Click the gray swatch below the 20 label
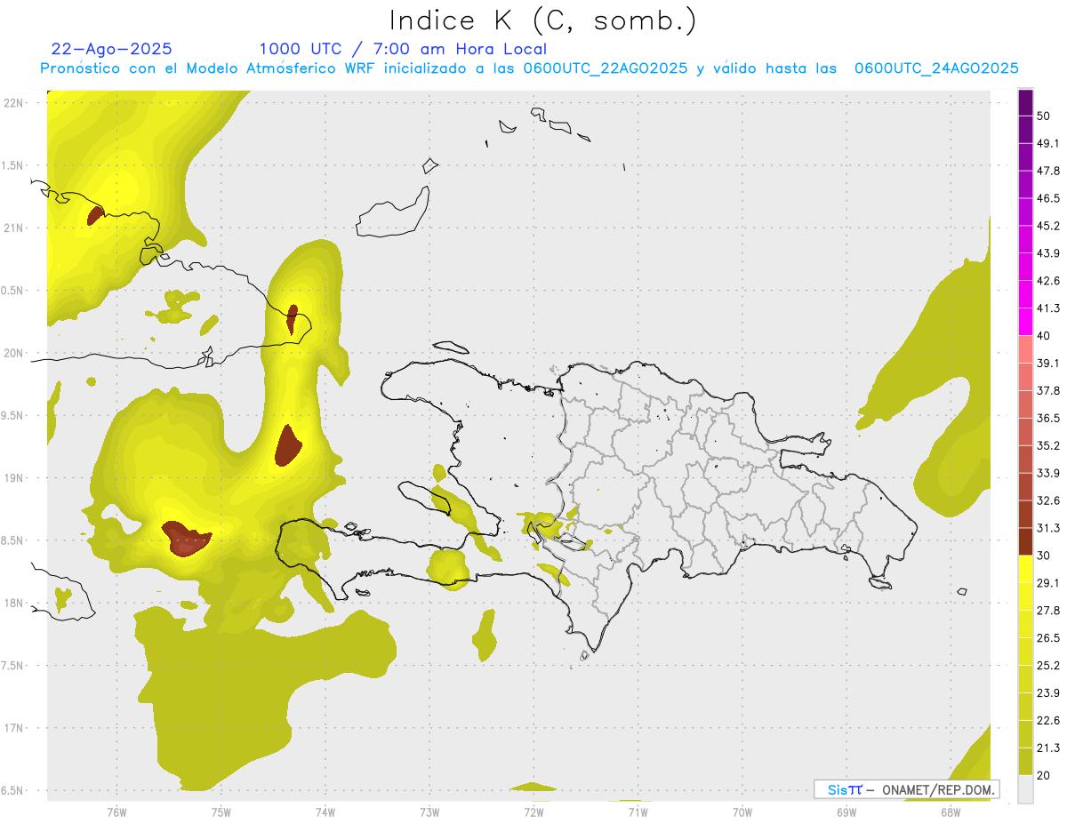 tap(1026, 789)
